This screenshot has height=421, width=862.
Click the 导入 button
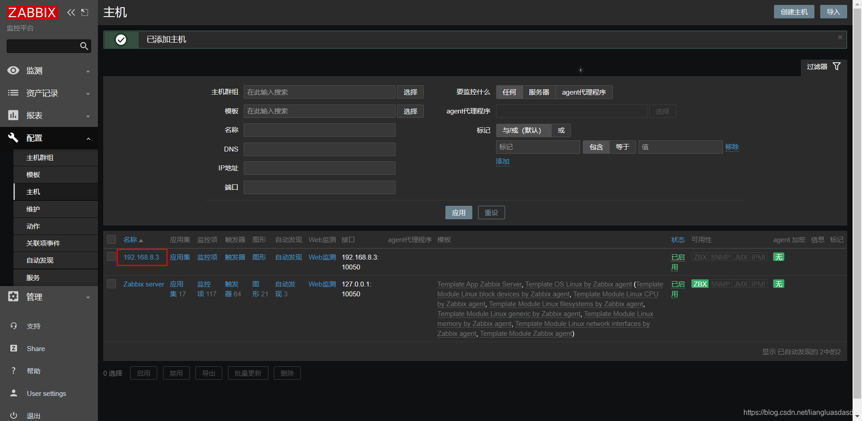833,12
